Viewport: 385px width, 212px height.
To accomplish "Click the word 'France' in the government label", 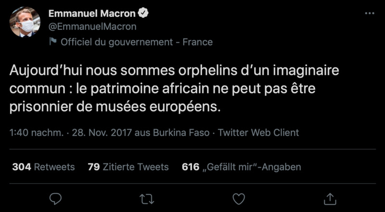I will [x=198, y=42].
